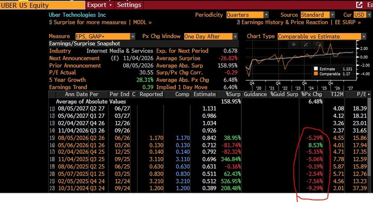Expand the Px Chg Window dropdown

coord(211,37)
